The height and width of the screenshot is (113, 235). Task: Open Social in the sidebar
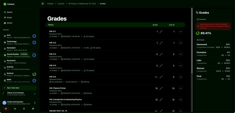[x=20, y=18]
